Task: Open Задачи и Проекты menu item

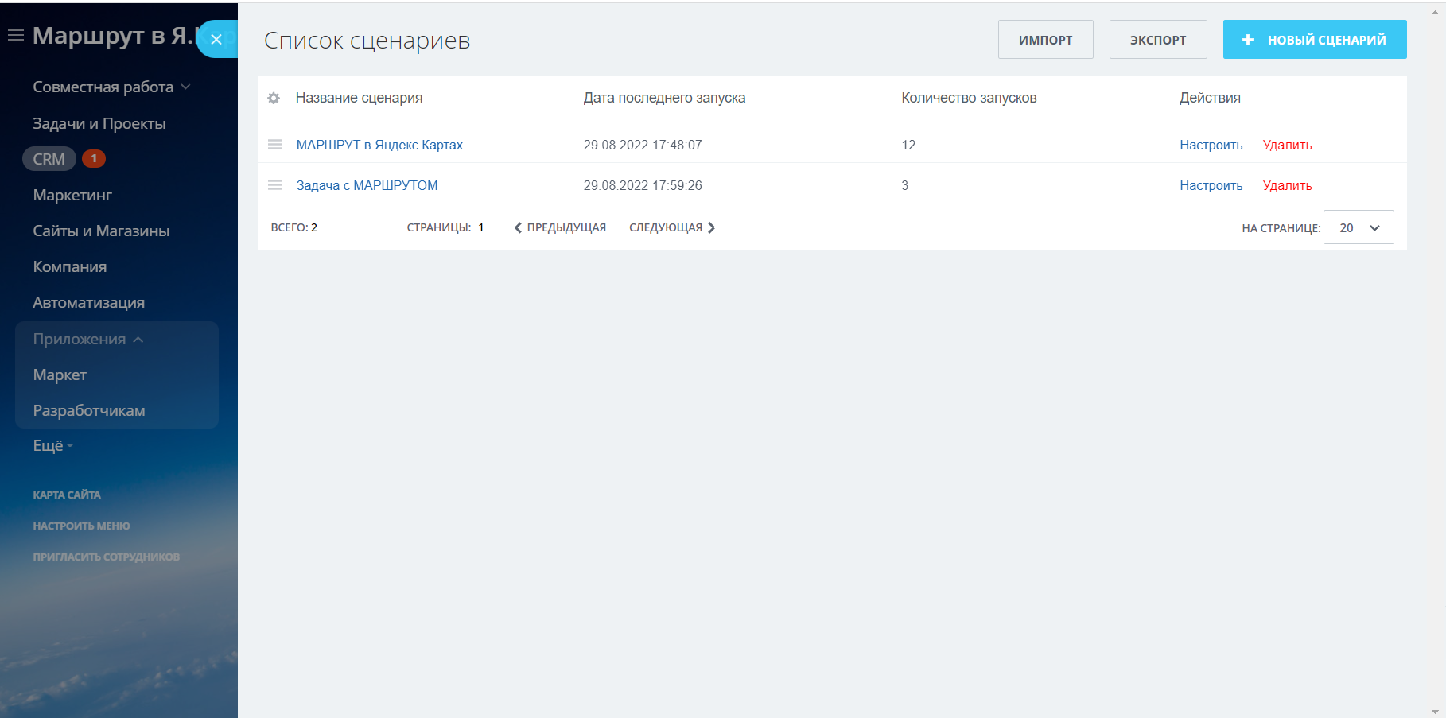Action: click(99, 123)
